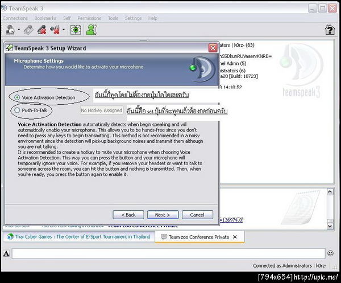Open the Connections menu
This screenshot has height=283, width=341.
click(x=15, y=18)
